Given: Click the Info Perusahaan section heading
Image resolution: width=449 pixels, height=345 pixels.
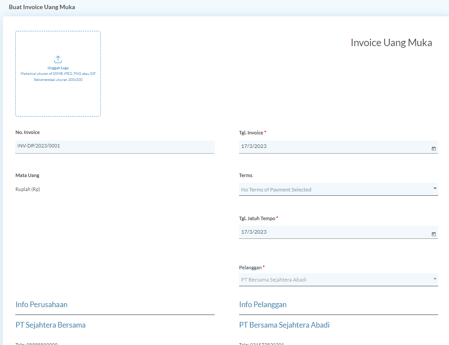Looking at the screenshot, I should click(41, 305).
